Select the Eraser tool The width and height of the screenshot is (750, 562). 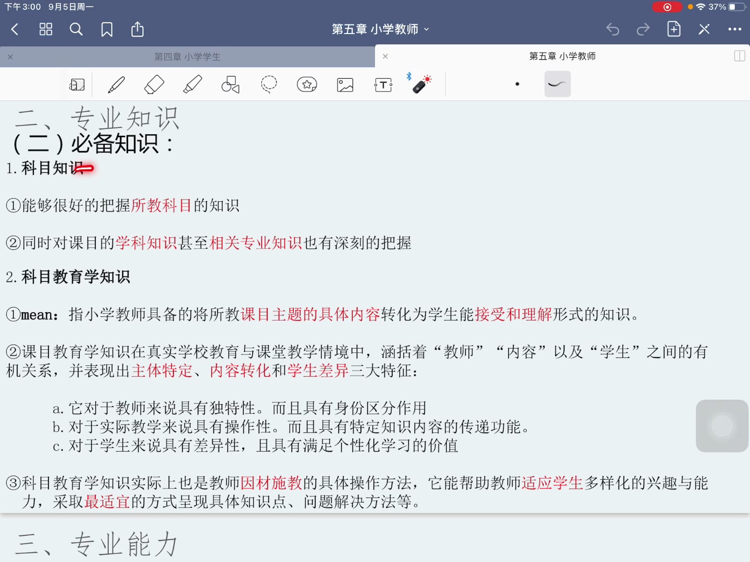pos(154,84)
